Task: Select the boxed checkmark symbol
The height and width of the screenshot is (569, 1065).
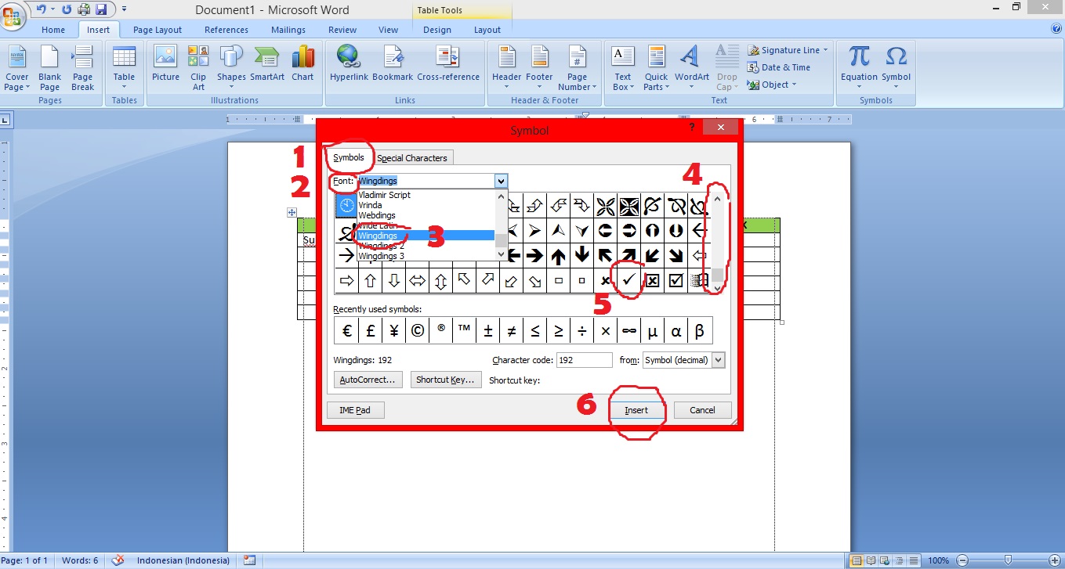Action: click(676, 279)
